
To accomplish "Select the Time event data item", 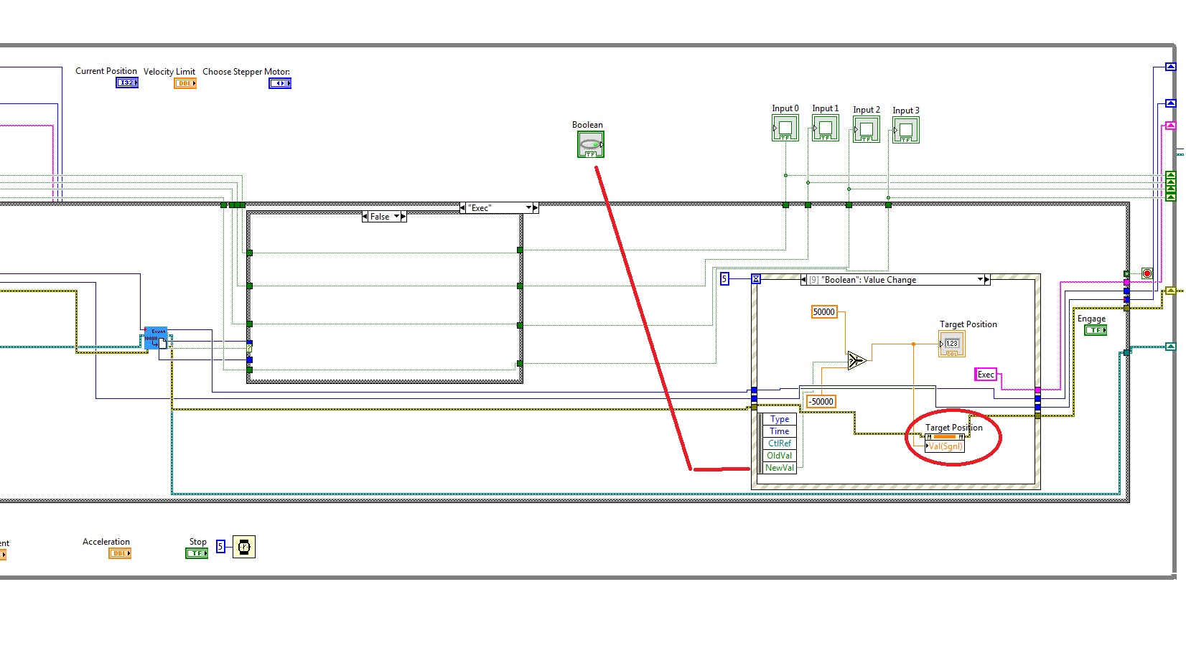I will [780, 431].
